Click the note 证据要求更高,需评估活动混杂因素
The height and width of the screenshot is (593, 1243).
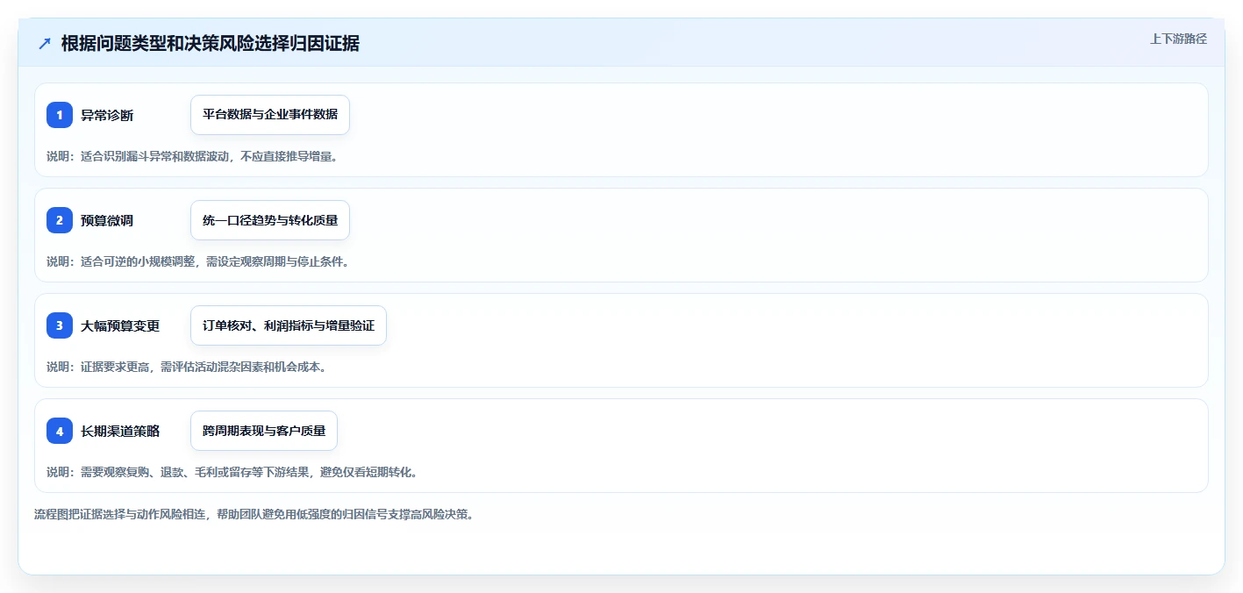click(187, 367)
